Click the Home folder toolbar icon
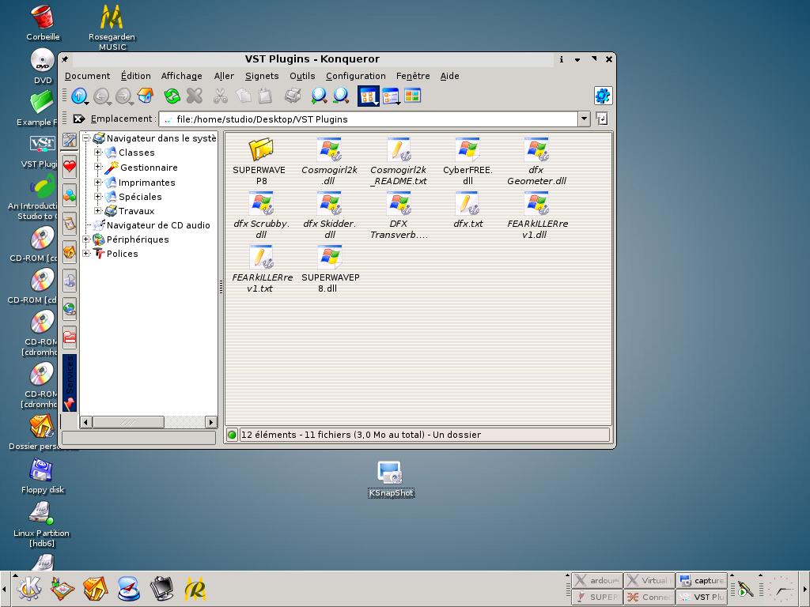This screenshot has height=607, width=810. pos(145,96)
